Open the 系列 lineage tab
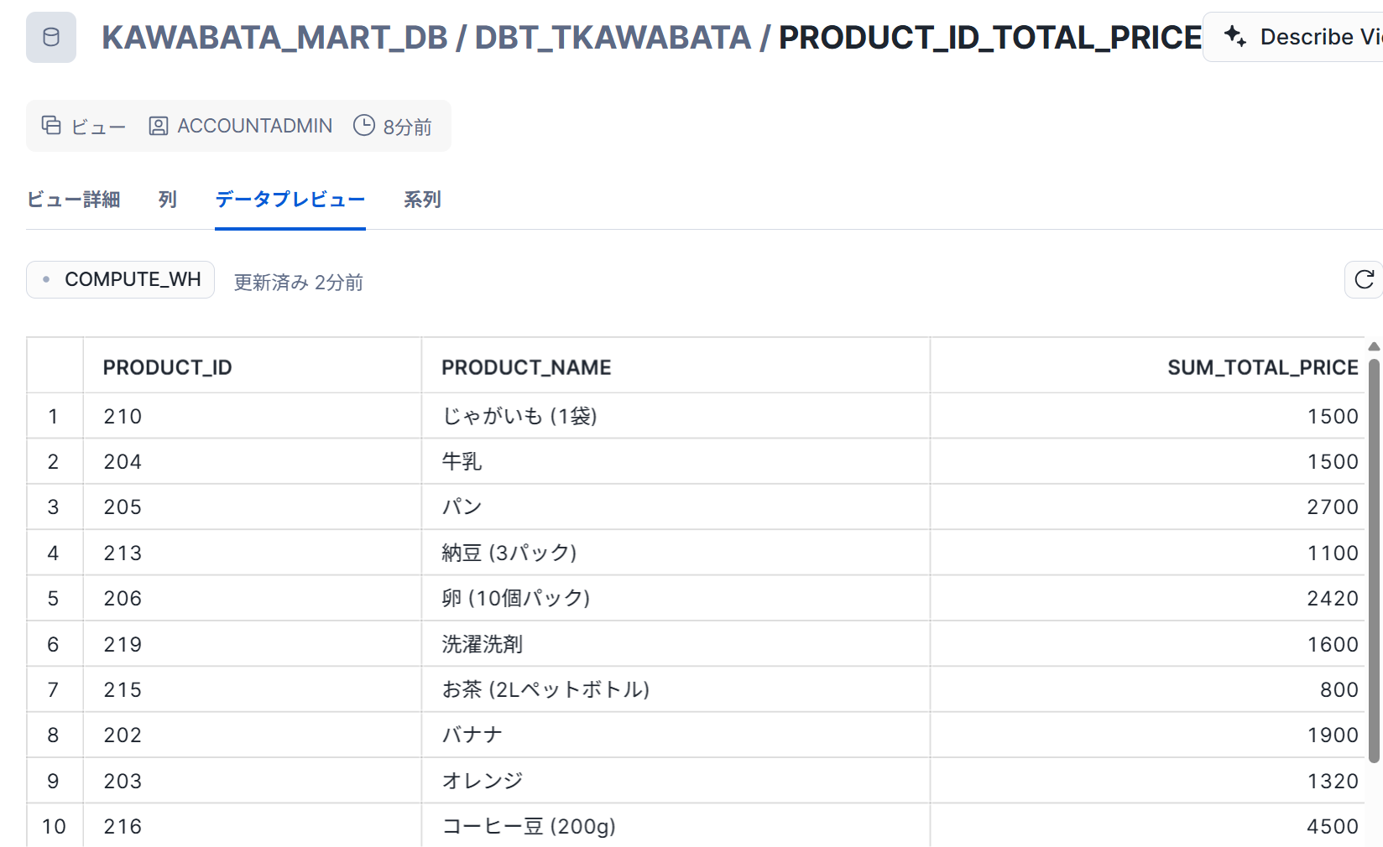 (x=422, y=200)
